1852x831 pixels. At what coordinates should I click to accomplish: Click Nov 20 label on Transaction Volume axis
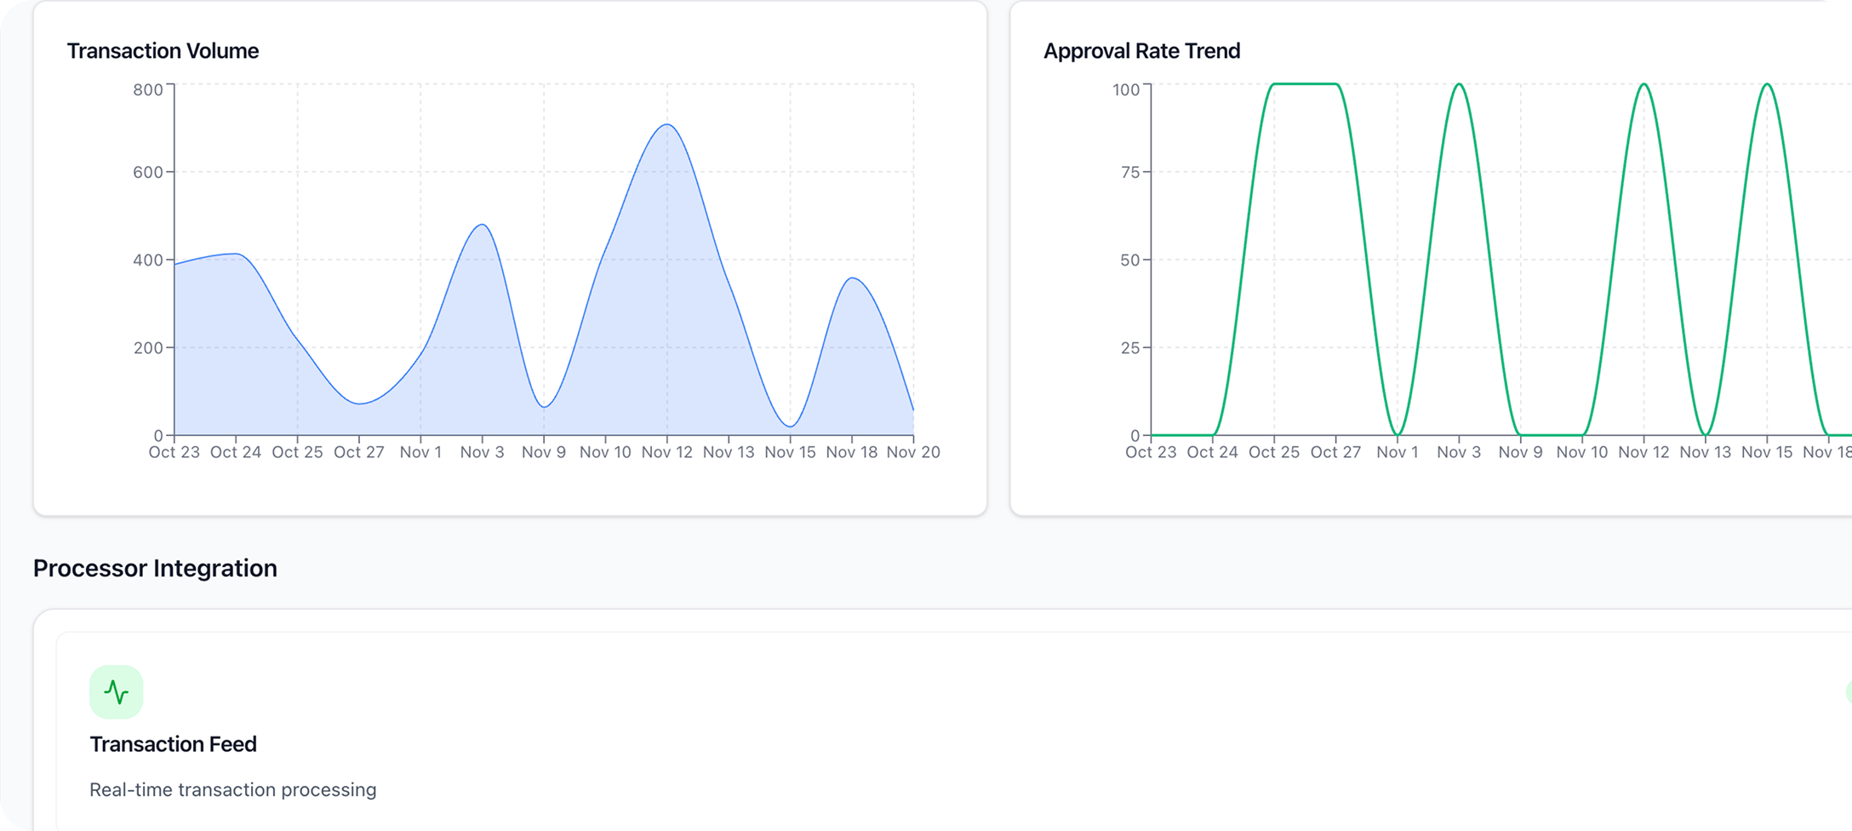912,452
